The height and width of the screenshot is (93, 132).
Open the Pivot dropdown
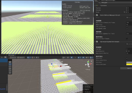click(x=13, y=57)
